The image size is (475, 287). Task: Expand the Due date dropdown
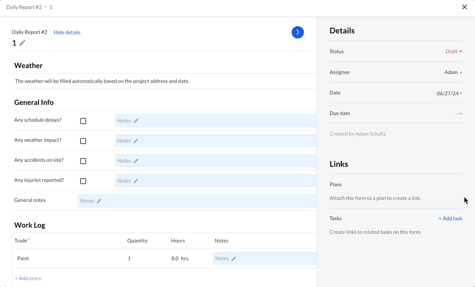(459, 113)
